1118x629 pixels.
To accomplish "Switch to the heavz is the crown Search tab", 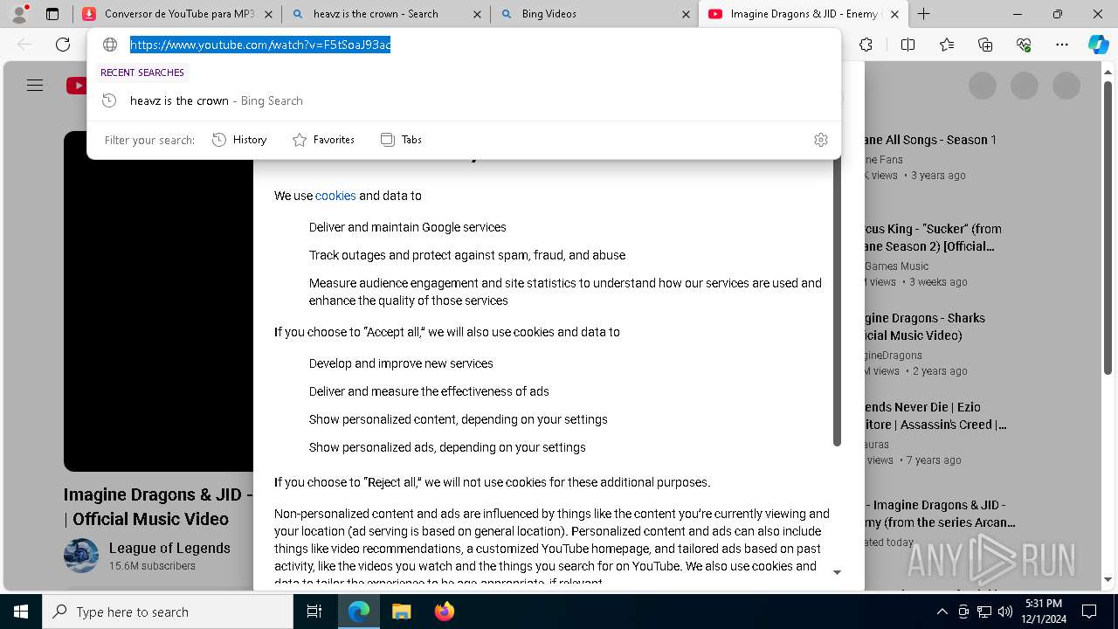I will pos(376,14).
